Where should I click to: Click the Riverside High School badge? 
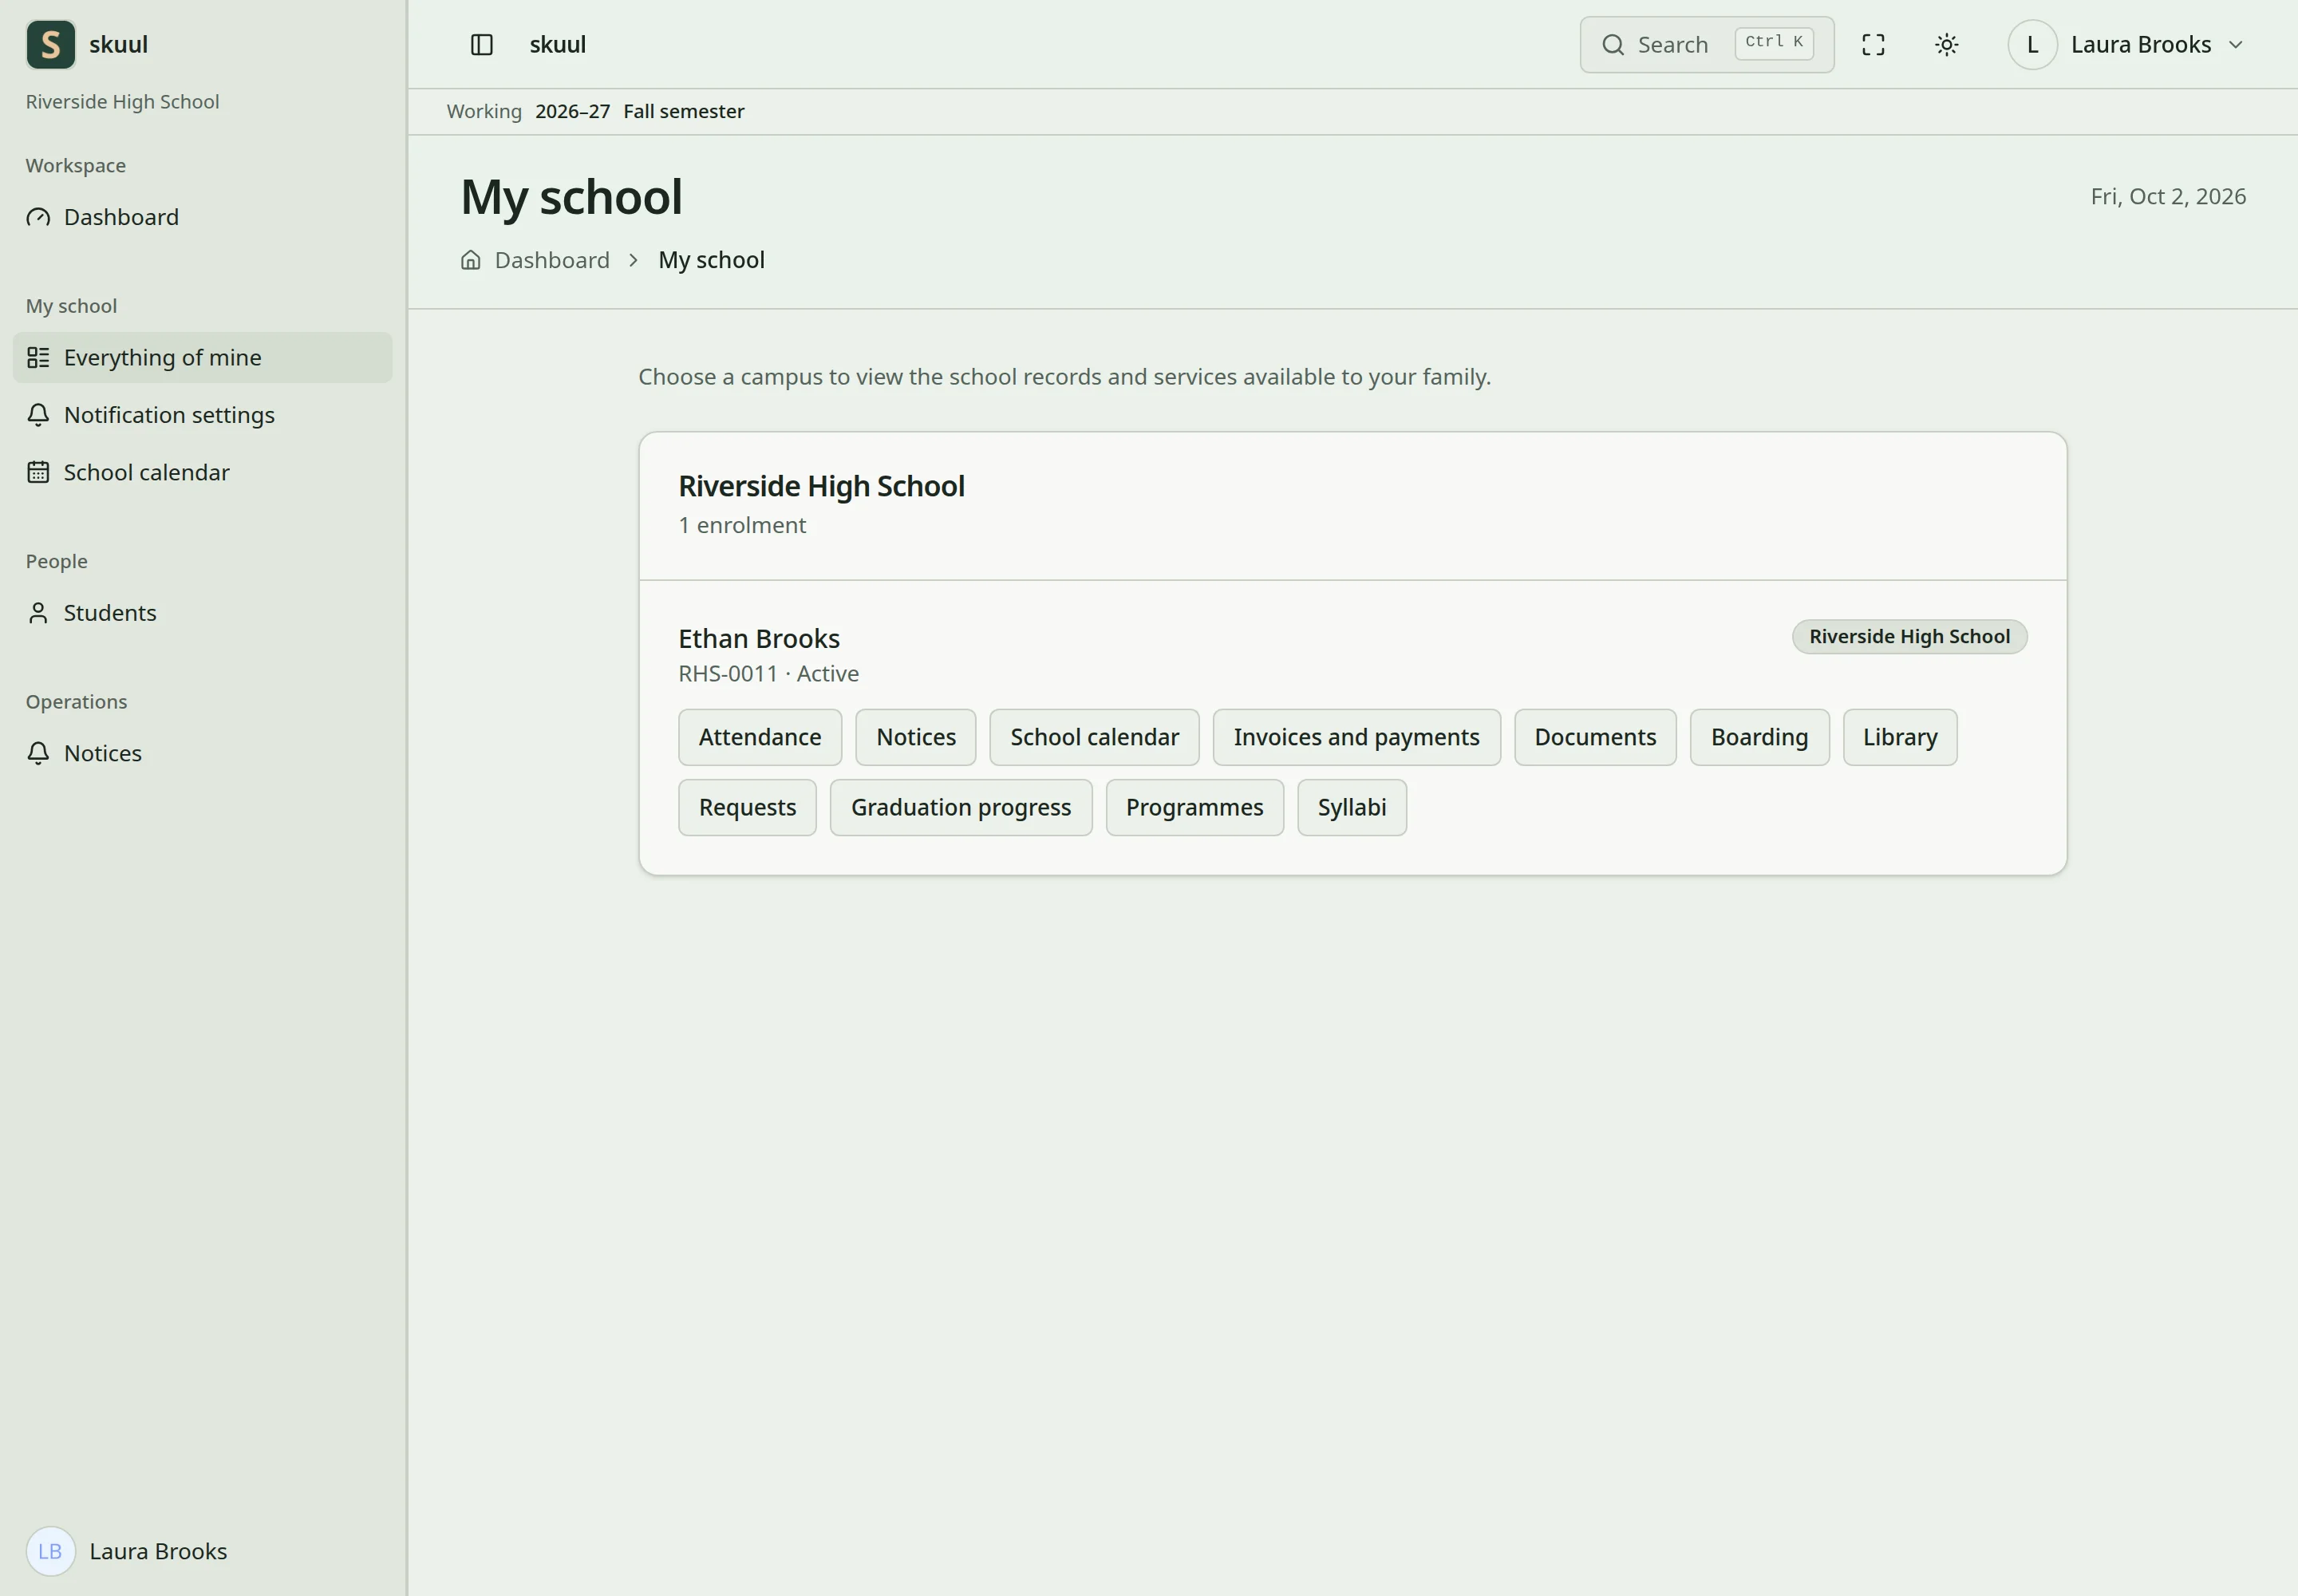(x=1909, y=637)
